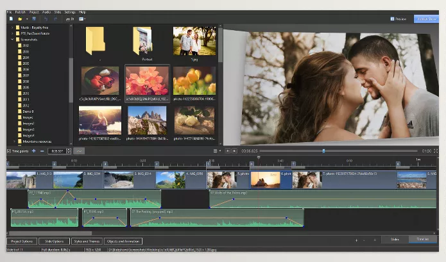Click the timeline playhead position marker
The width and height of the screenshot is (446, 262).
pyautogui.click(x=259, y=157)
